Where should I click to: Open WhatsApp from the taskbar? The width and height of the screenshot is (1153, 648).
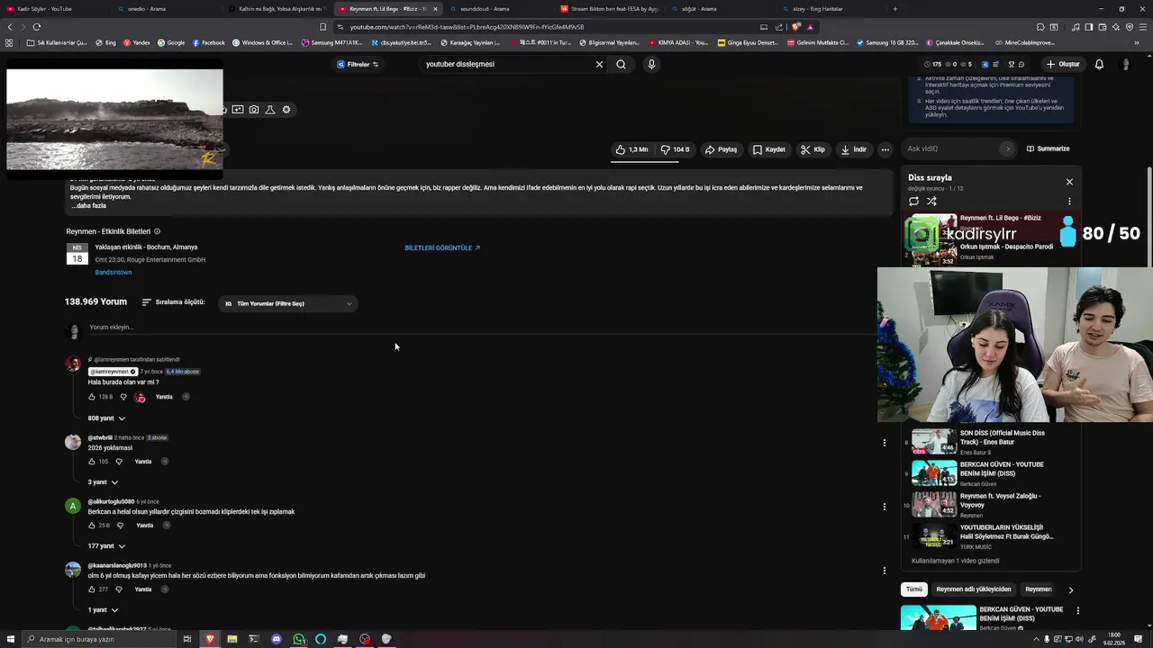coord(299,639)
